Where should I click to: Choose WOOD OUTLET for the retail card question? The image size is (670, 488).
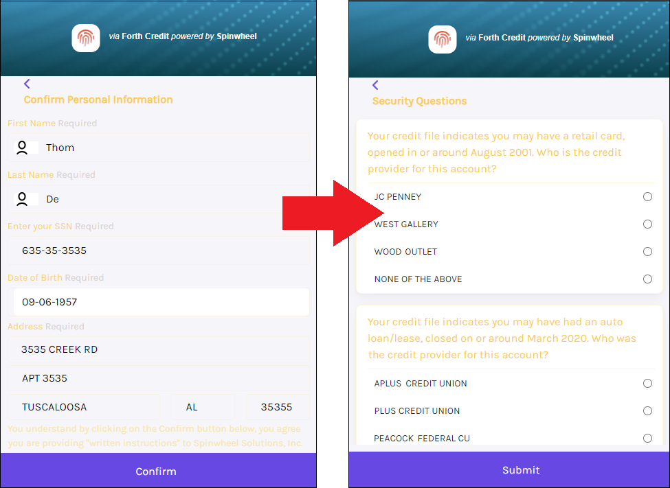647,251
